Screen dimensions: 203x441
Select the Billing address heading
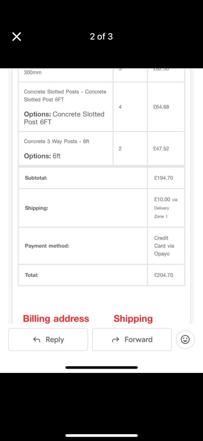click(56, 319)
